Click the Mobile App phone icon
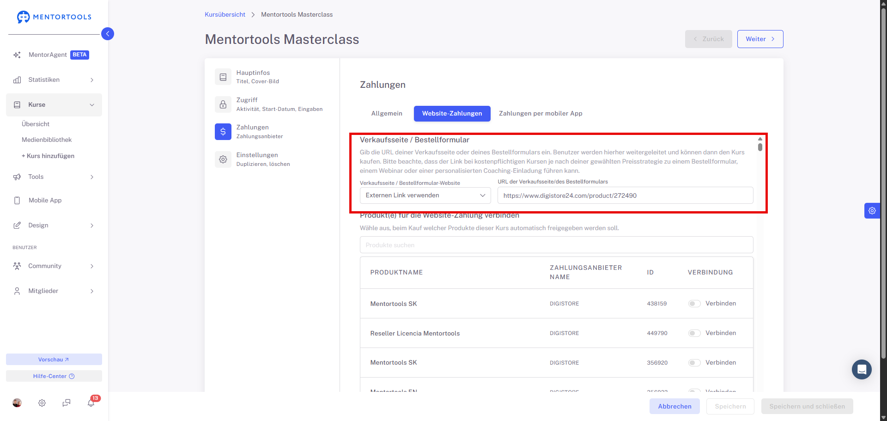The height and width of the screenshot is (421, 887). click(x=17, y=201)
